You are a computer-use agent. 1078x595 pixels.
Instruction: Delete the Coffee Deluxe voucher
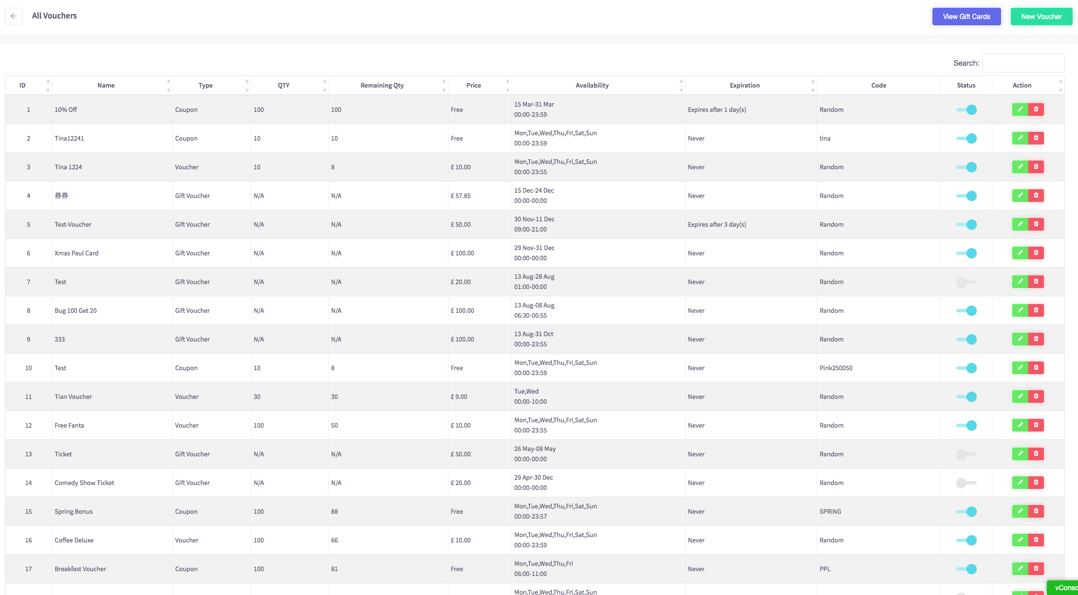click(1036, 540)
